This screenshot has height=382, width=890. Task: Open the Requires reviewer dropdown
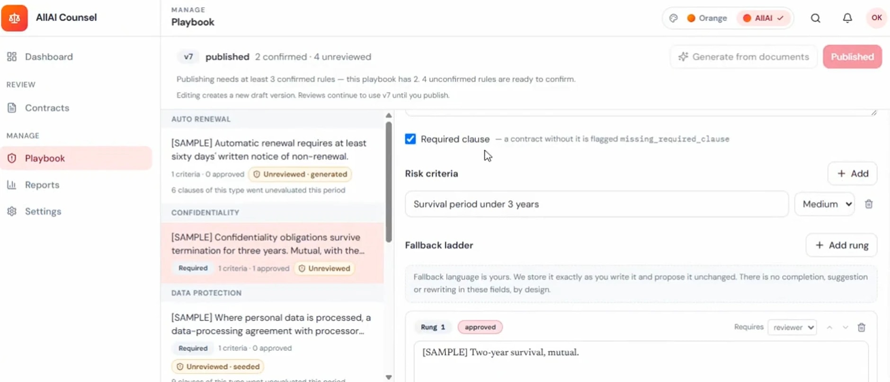click(792, 327)
